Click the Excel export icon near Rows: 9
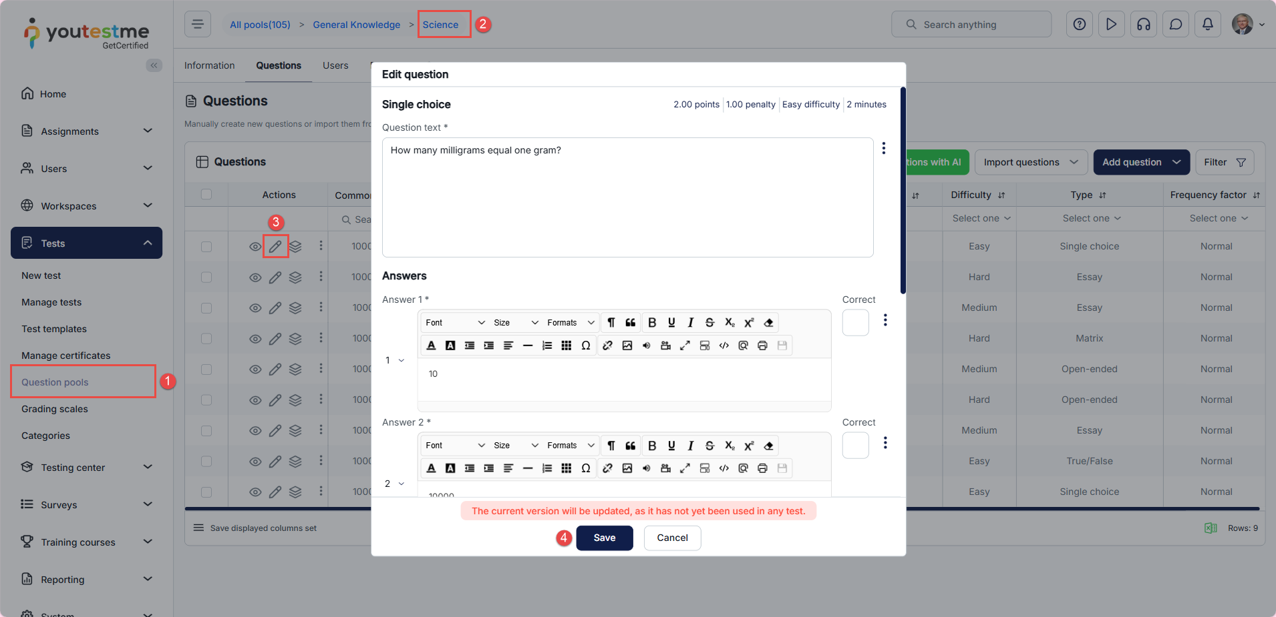This screenshot has width=1276, height=617. coord(1211,528)
